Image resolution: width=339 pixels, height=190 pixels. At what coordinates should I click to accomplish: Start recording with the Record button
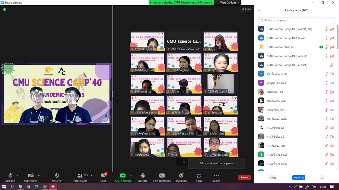tap(142, 177)
